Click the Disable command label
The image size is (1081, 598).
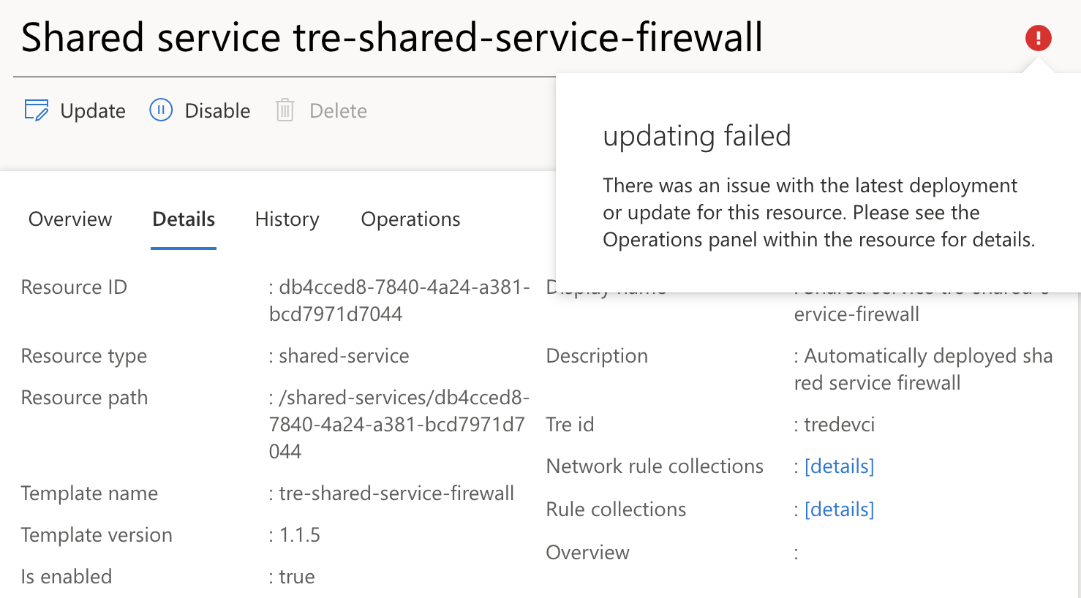218,110
